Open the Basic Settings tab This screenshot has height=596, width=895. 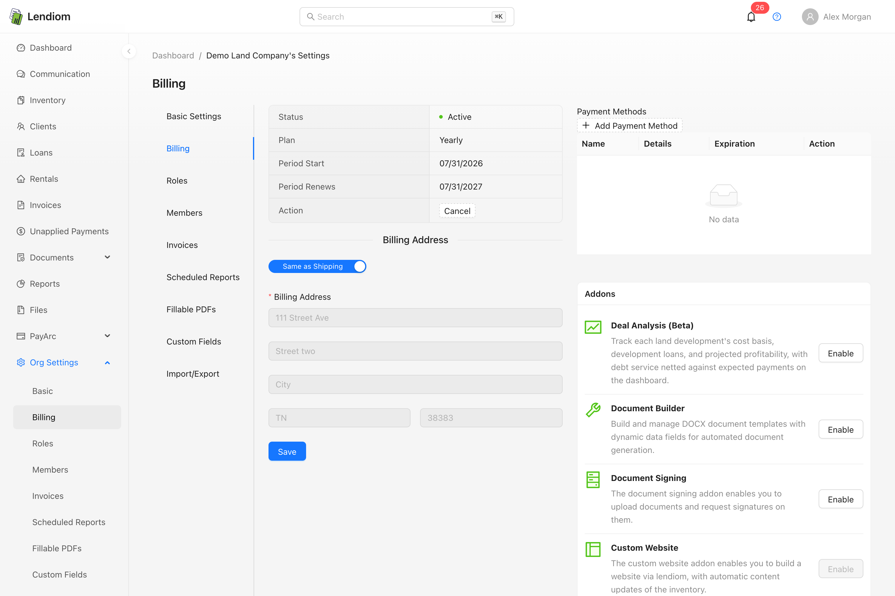194,116
